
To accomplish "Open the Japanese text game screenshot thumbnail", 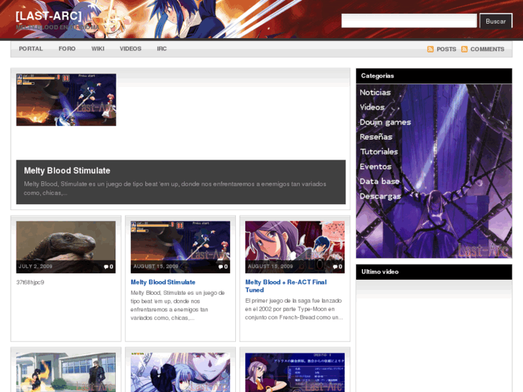I will (295, 373).
